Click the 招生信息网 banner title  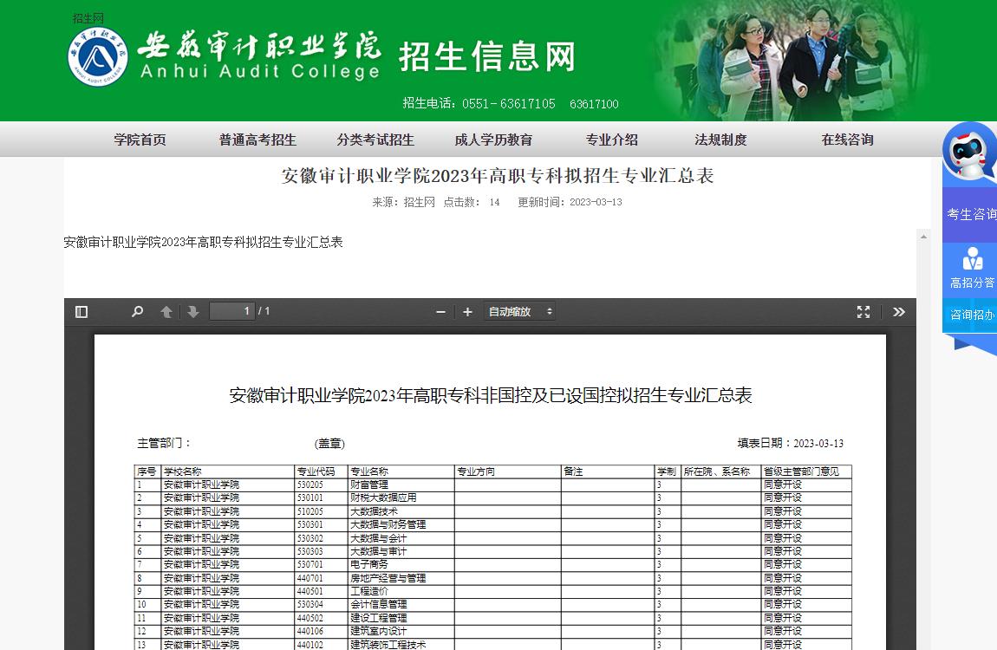click(x=487, y=56)
